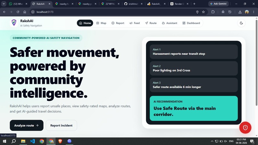Click the browser forward arrow
Screen dimensions: 258x145
(x=11, y=12)
